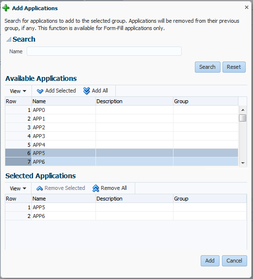
Task: Confirm with the Add button
Action: [210, 261]
